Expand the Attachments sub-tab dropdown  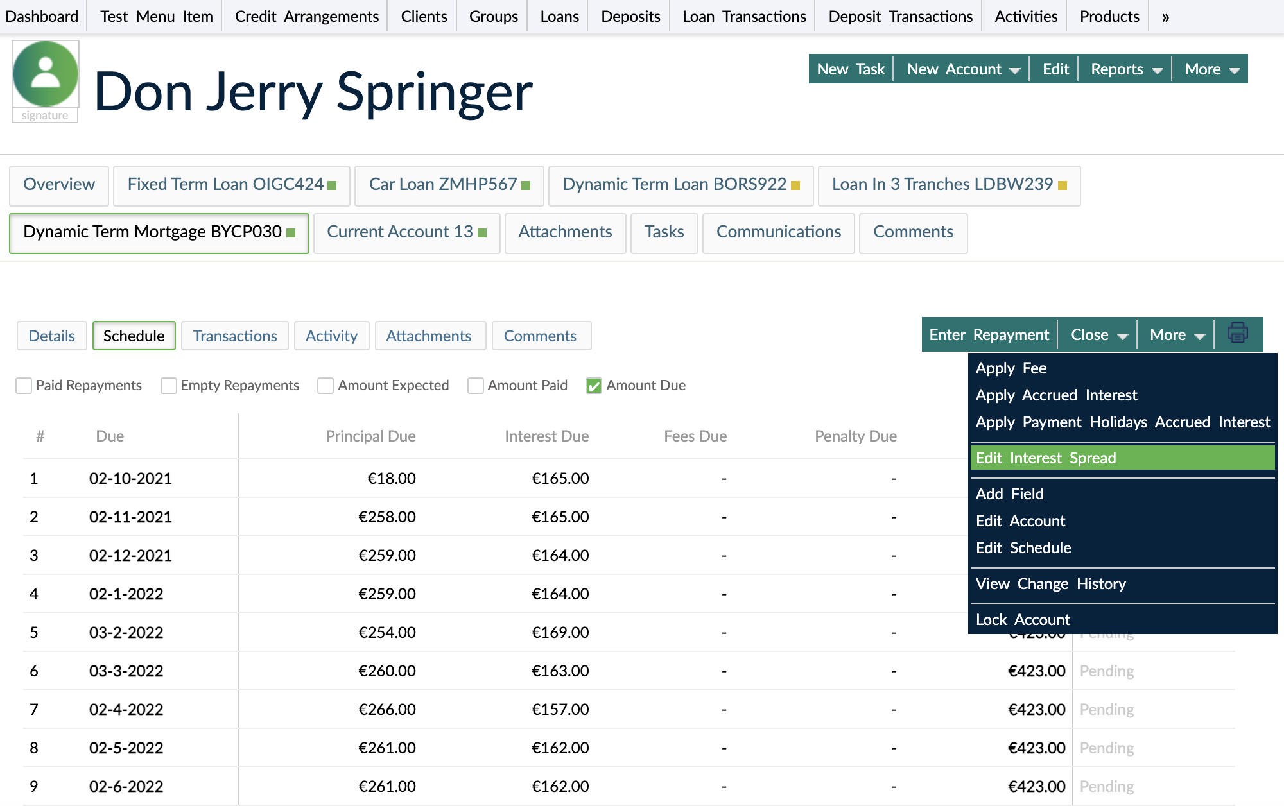430,336
